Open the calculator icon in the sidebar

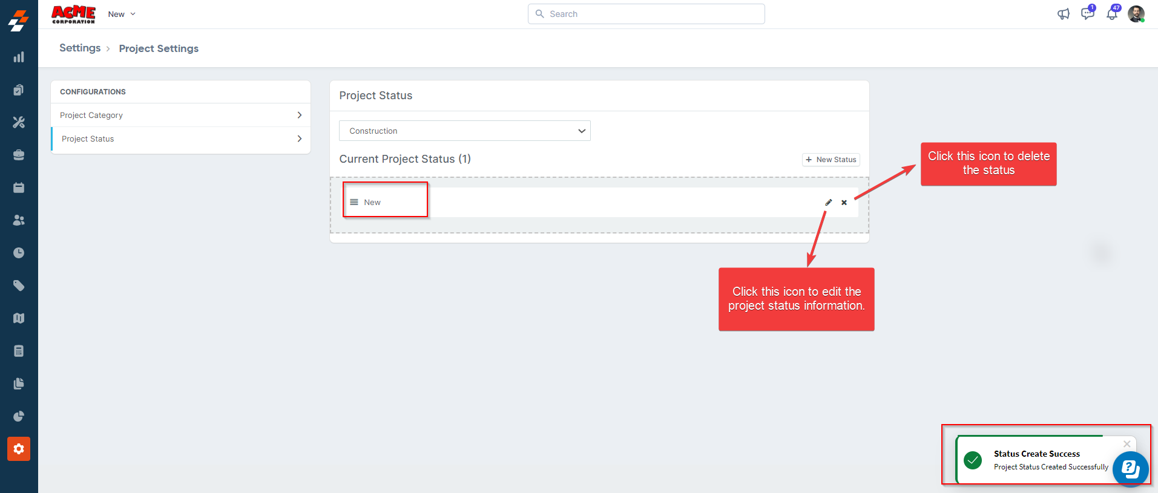[x=19, y=351]
